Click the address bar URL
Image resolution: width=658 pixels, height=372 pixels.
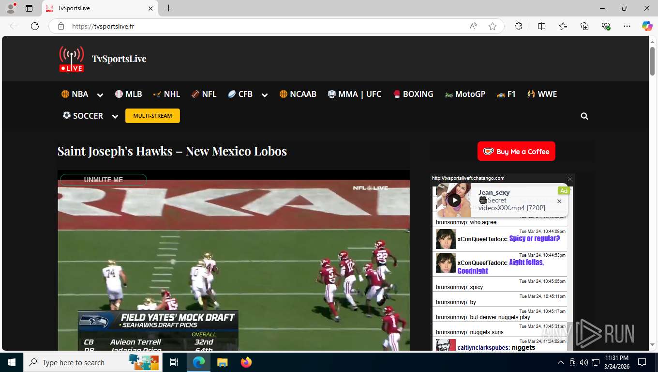(103, 26)
